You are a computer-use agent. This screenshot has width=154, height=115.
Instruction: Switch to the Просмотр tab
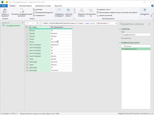tap(58, 6)
